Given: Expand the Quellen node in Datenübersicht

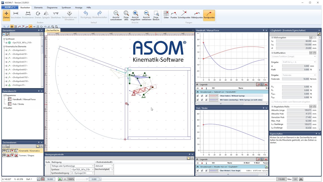Looking at the screenshot, I should point(4,108).
